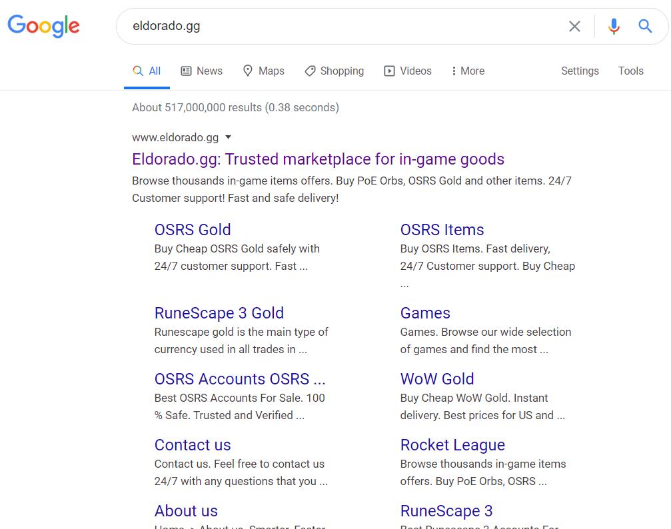671x529 pixels.
Task: Click the About 517,000,000 results text
Action: (235, 107)
